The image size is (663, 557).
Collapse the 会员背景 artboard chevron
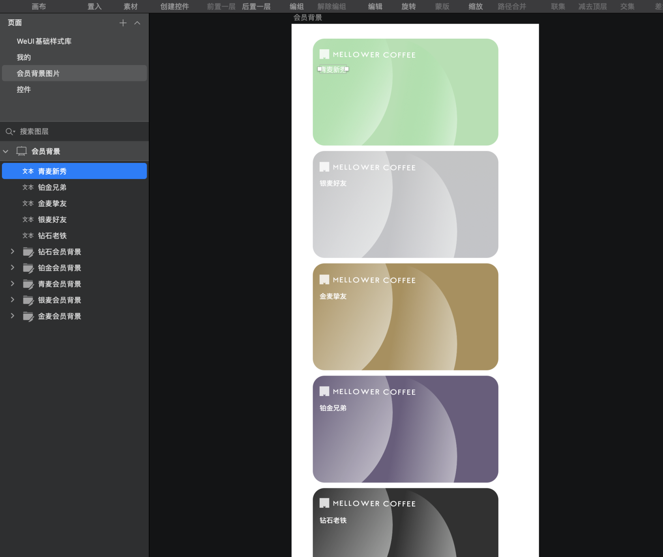[x=6, y=151]
